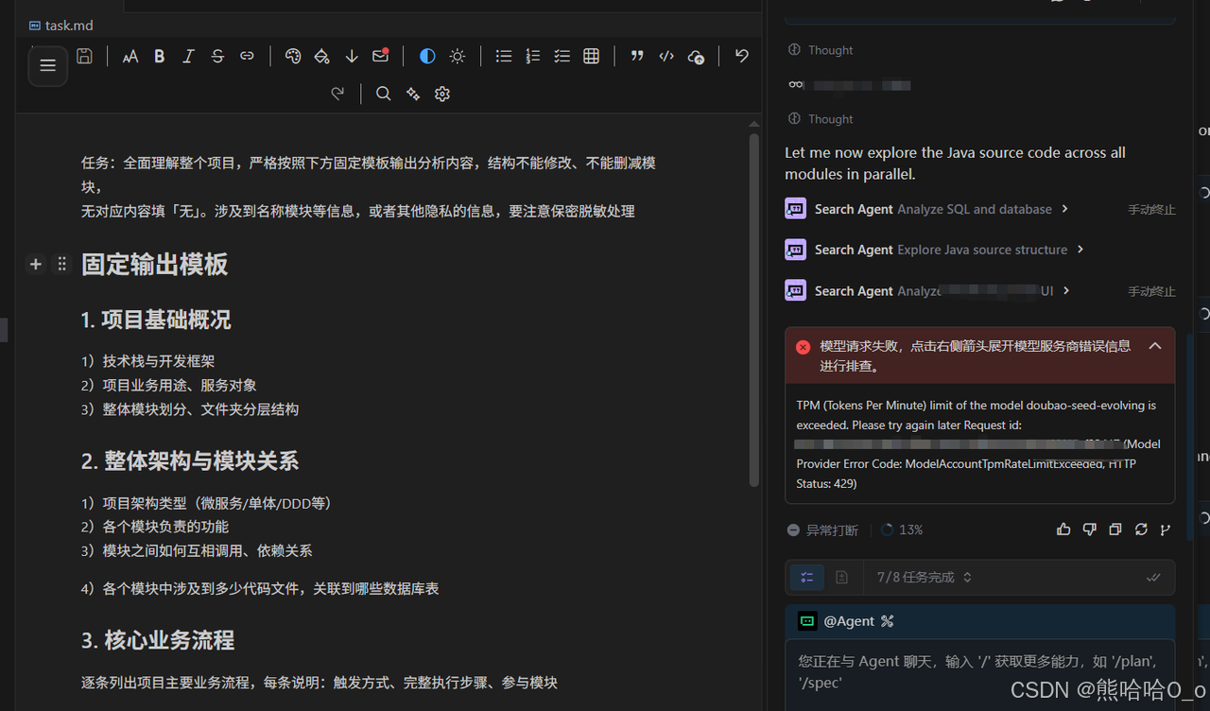Viewport: 1210px width, 711px height.
Task: Redo the last edit
Action: click(337, 94)
